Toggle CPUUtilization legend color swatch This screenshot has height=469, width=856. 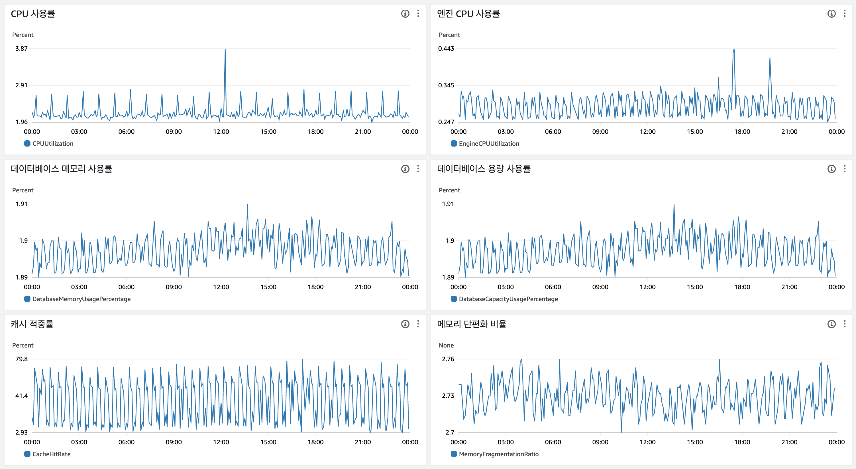click(x=27, y=144)
